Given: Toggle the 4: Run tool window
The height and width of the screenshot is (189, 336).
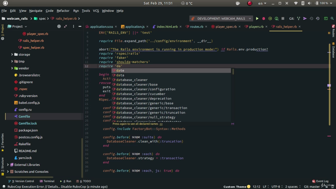Looking at the screenshot, I should click(65, 181).
